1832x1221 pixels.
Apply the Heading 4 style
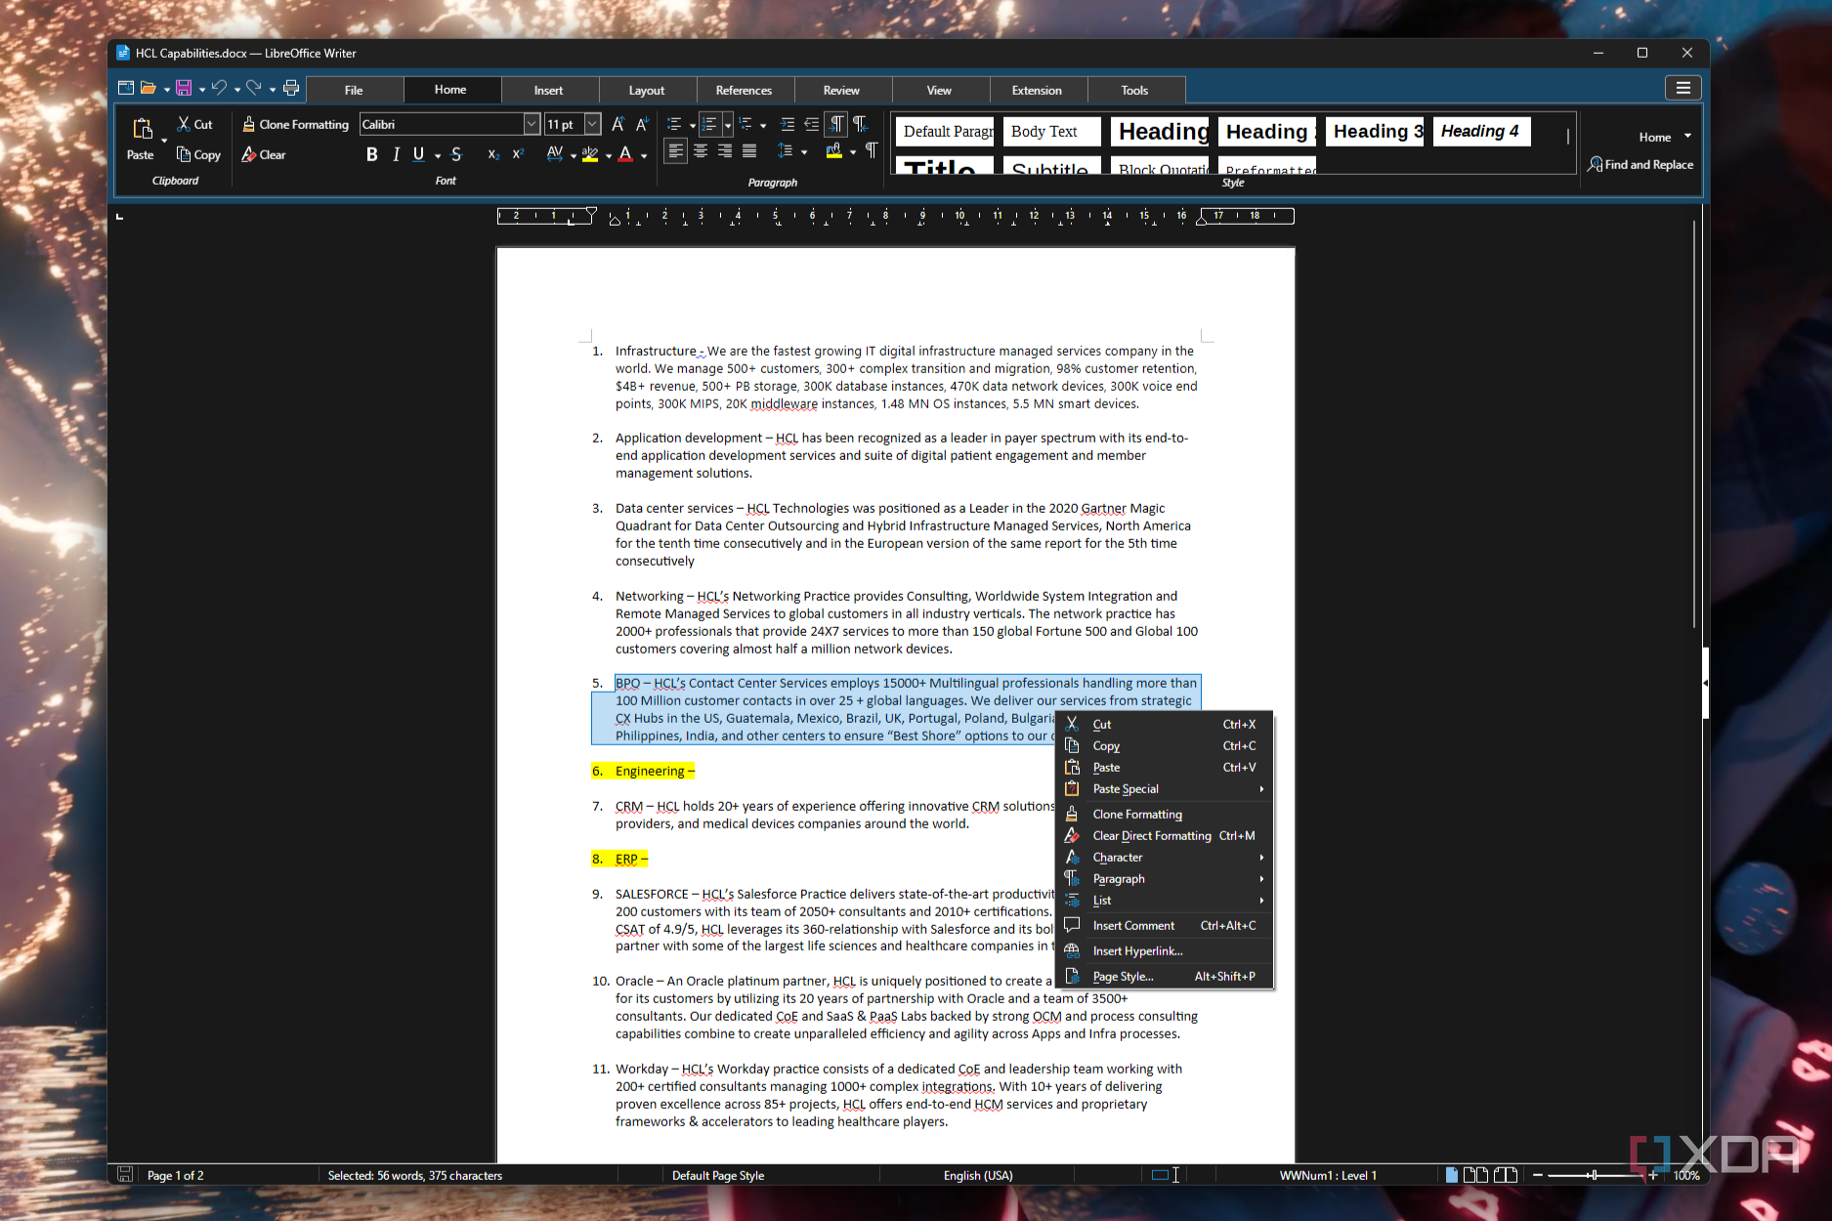pos(1481,132)
